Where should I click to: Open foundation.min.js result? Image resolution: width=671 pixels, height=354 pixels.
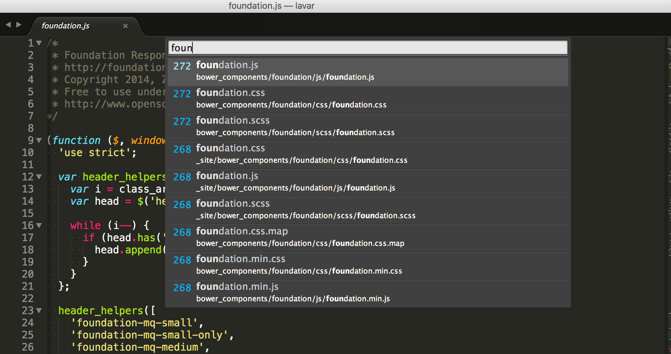[368, 293]
